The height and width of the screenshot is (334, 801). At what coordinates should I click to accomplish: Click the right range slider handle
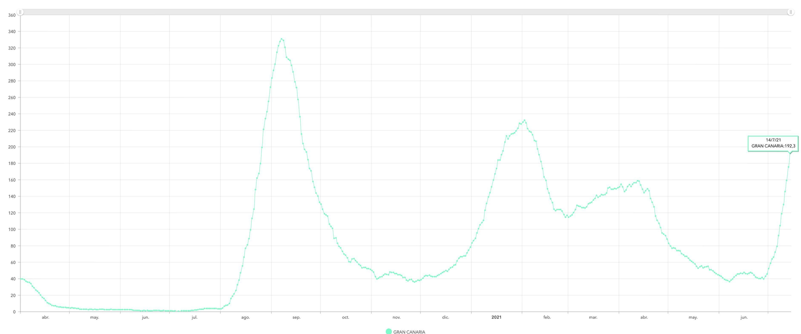coord(791,12)
